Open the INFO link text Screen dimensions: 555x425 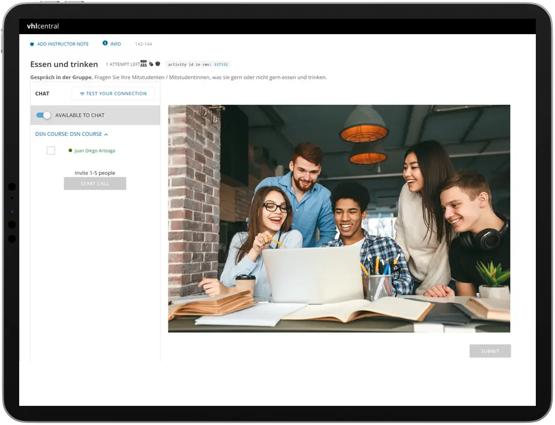pos(116,44)
